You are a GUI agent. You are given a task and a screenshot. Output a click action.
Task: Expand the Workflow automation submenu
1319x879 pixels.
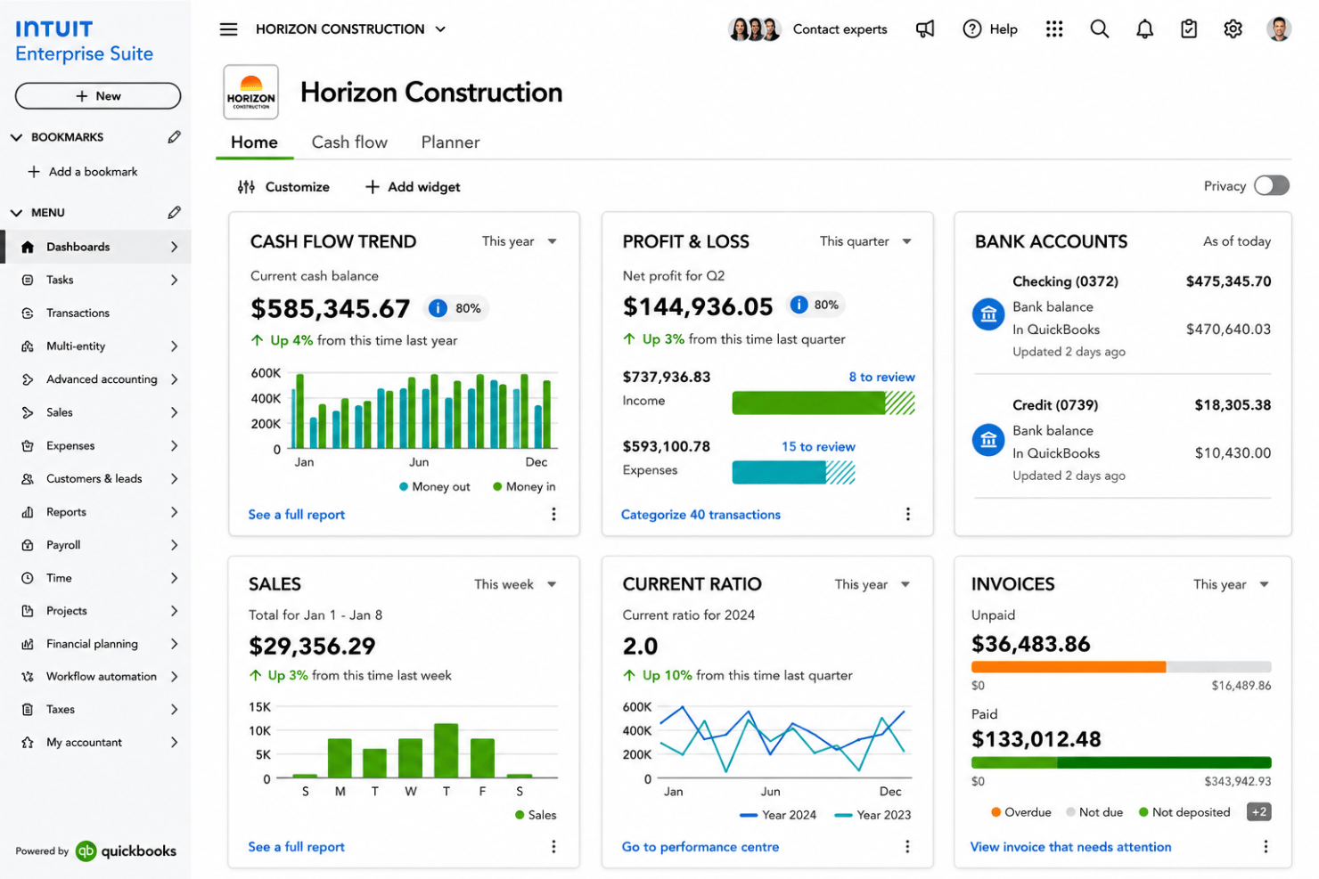point(174,677)
